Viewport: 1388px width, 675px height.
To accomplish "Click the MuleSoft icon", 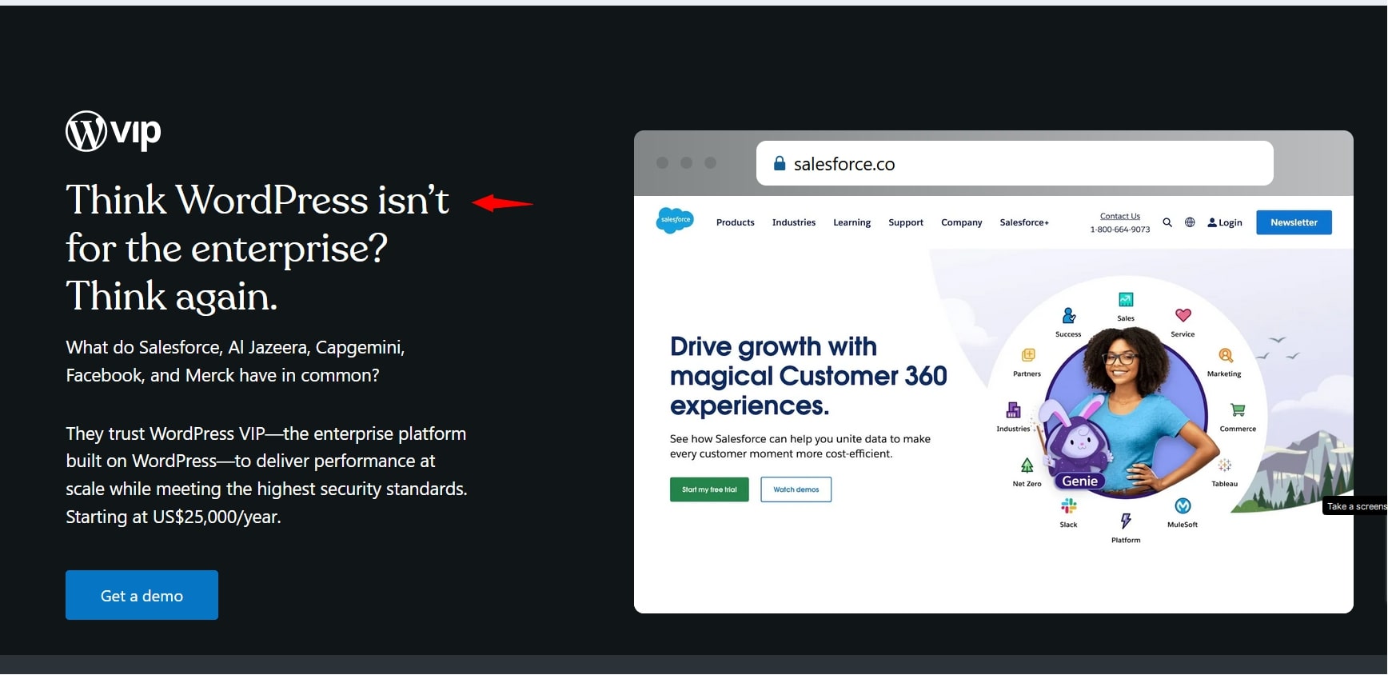I will (x=1183, y=506).
